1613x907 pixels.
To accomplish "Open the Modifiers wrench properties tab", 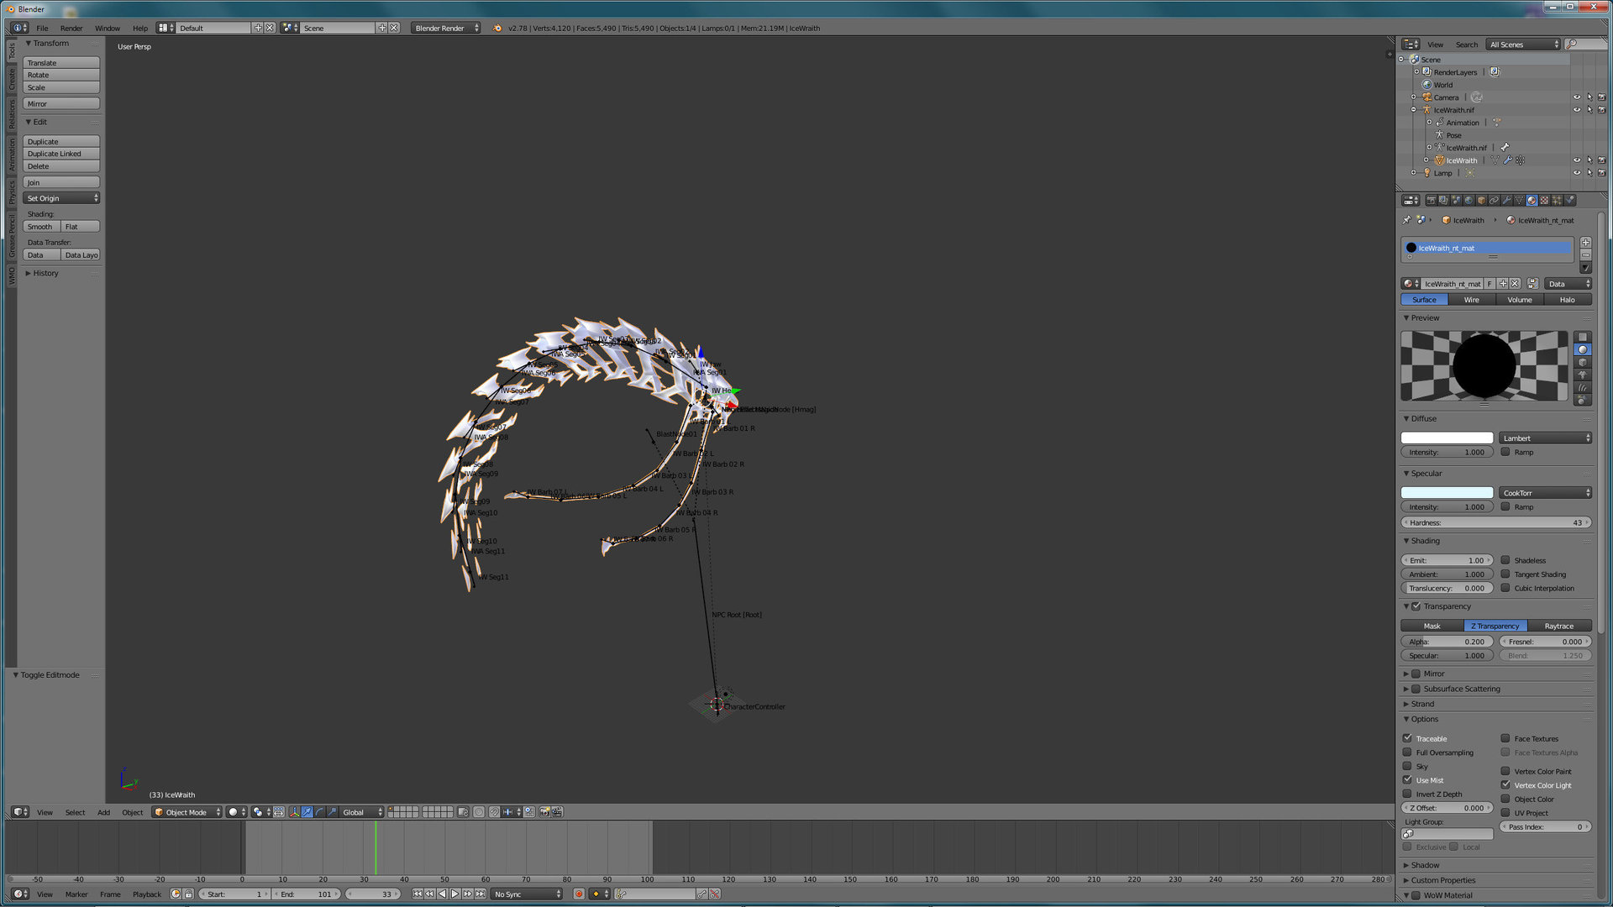I will click(x=1506, y=200).
